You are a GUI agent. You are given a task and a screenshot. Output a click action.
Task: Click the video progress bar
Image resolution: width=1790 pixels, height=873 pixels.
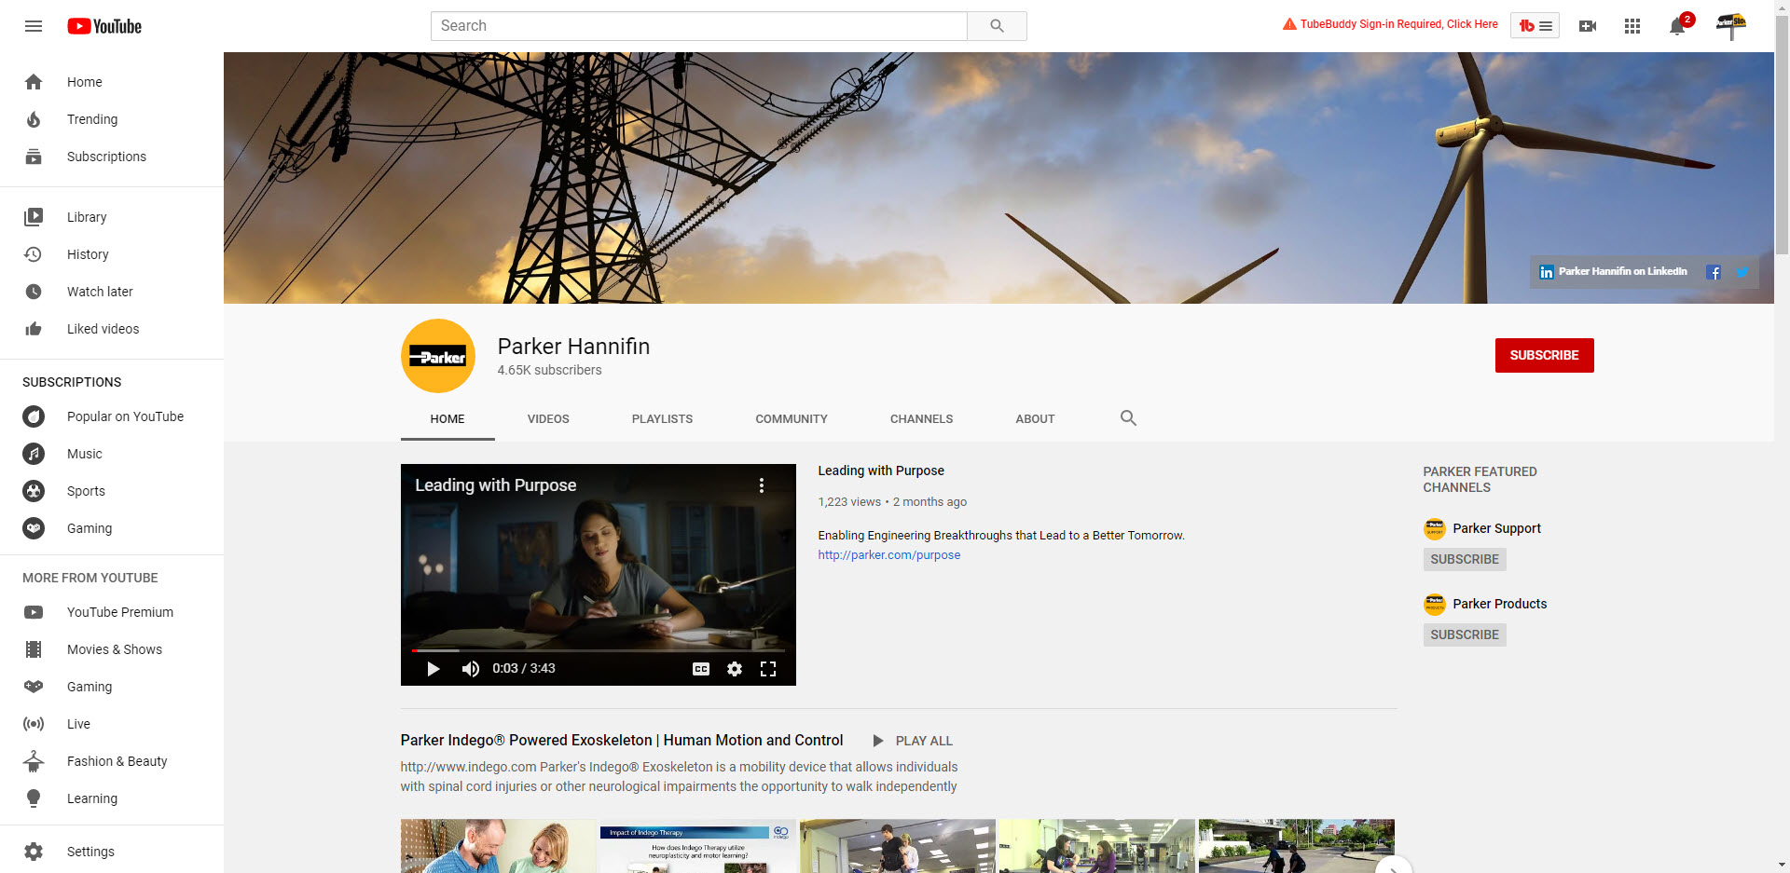point(598,650)
